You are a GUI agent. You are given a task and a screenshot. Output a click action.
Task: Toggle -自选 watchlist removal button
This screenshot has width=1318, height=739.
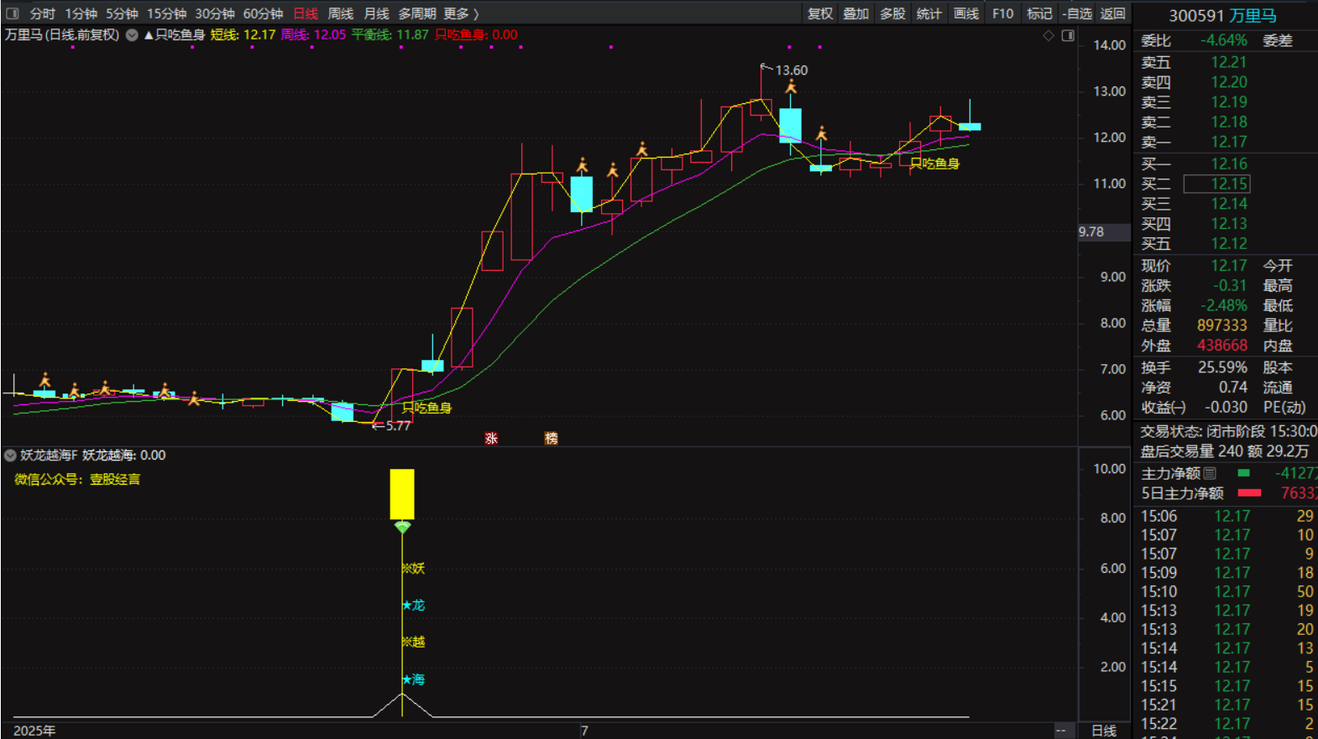tap(1077, 13)
